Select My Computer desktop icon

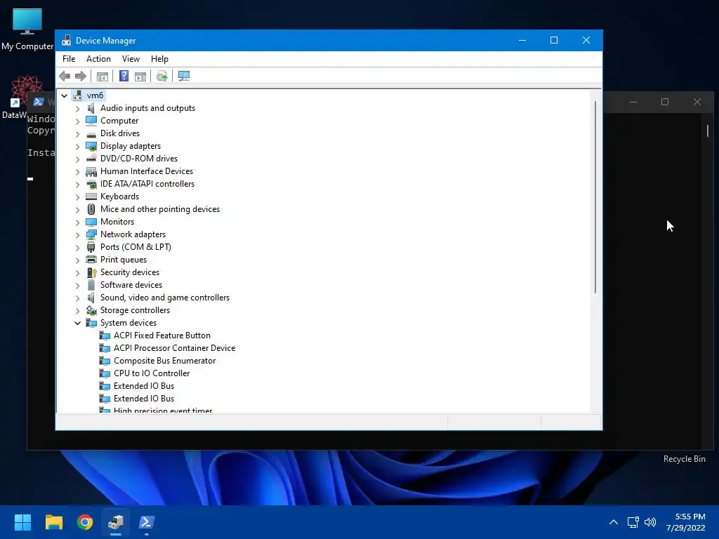27,29
